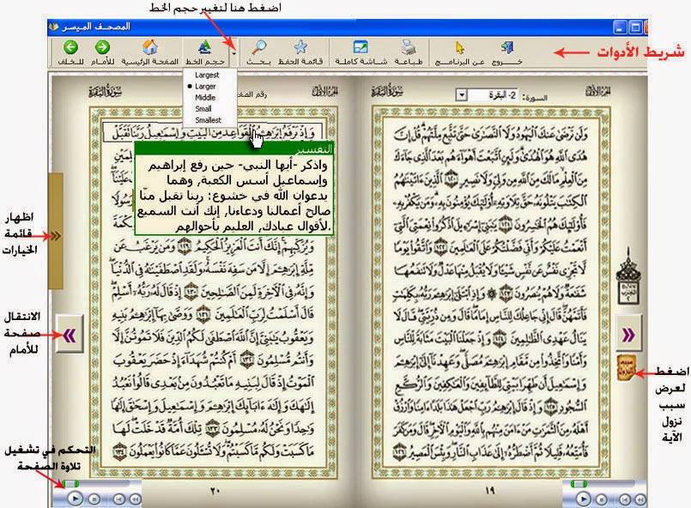Select the Small font size entry
Screen dimensions: 691x508
(x=203, y=108)
